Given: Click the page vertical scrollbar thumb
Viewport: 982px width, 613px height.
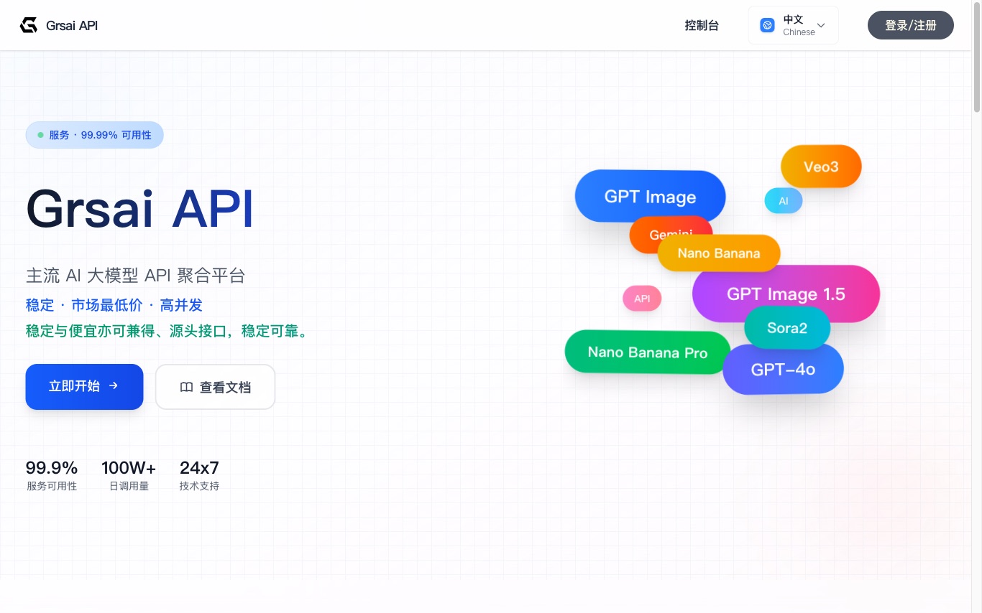Looking at the screenshot, I should (976, 57).
